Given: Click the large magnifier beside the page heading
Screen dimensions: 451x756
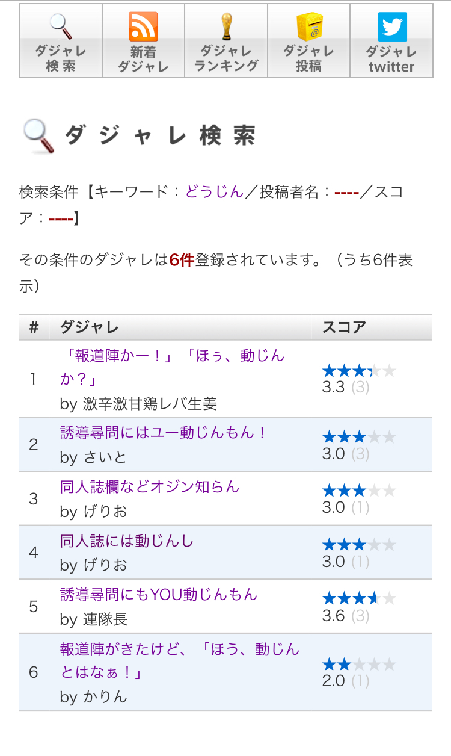Looking at the screenshot, I should click(x=38, y=136).
